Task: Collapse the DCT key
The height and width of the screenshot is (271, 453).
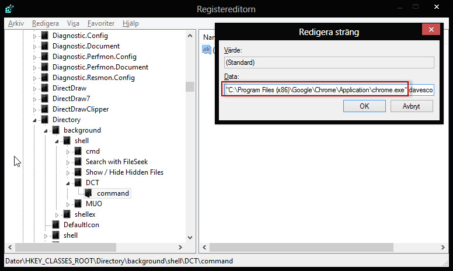Action: pyautogui.click(x=68, y=183)
